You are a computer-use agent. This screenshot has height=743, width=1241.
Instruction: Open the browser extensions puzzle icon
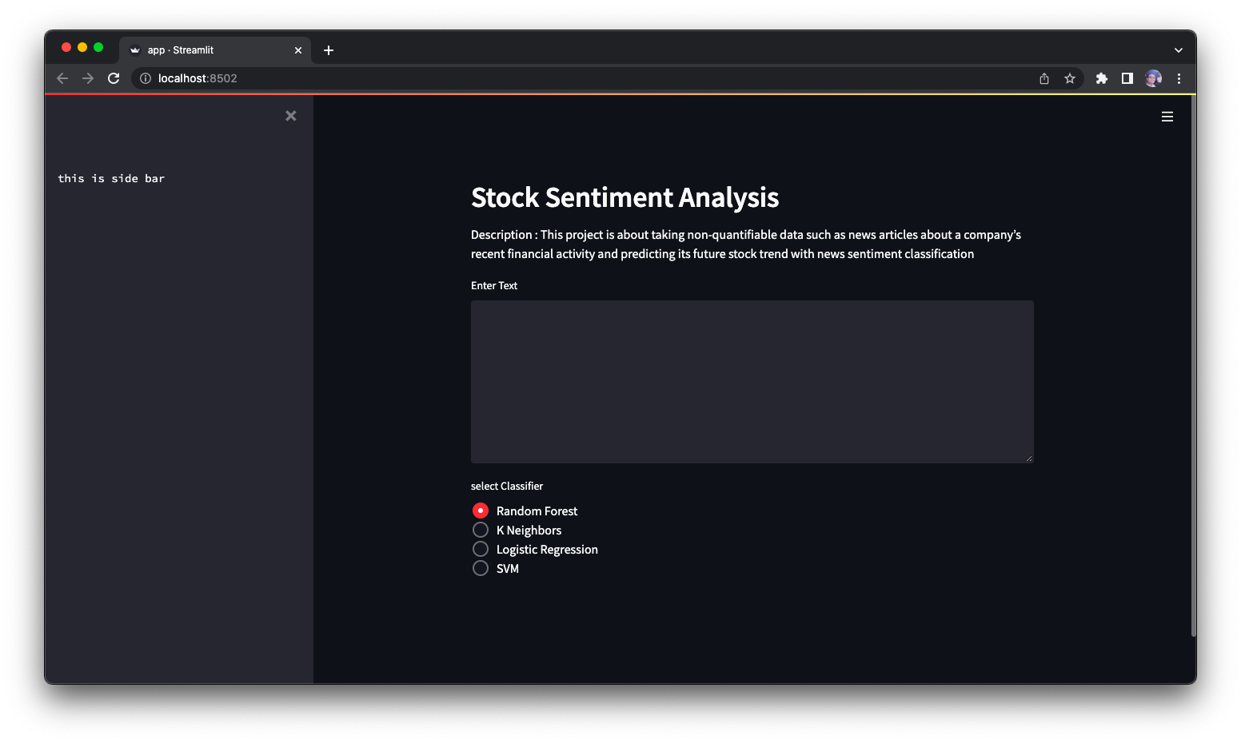point(1102,78)
